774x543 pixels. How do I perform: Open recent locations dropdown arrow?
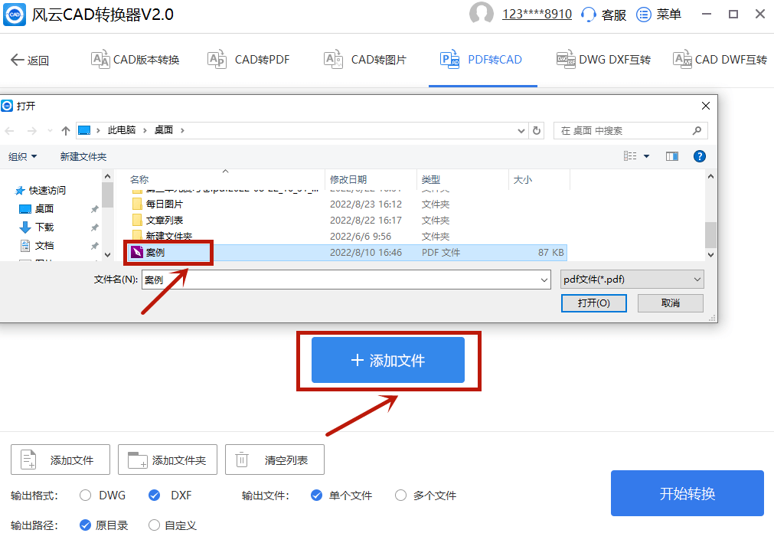(x=50, y=131)
